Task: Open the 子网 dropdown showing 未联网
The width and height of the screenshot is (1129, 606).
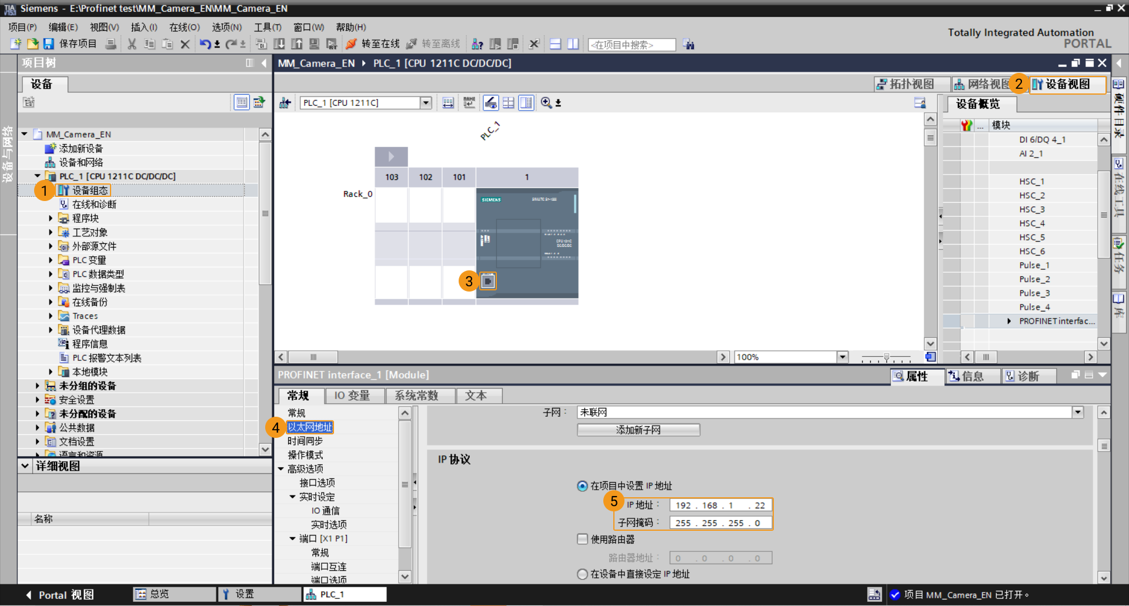Action: (1077, 412)
